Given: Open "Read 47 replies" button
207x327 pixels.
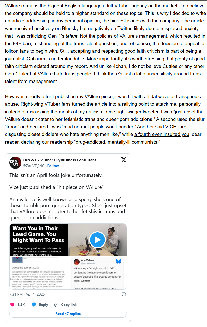Looking at the screenshot, I should coord(68,314).
